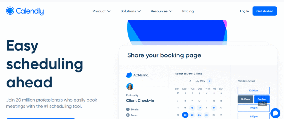
Task: Click the Log In link
Action: [x=245, y=11]
